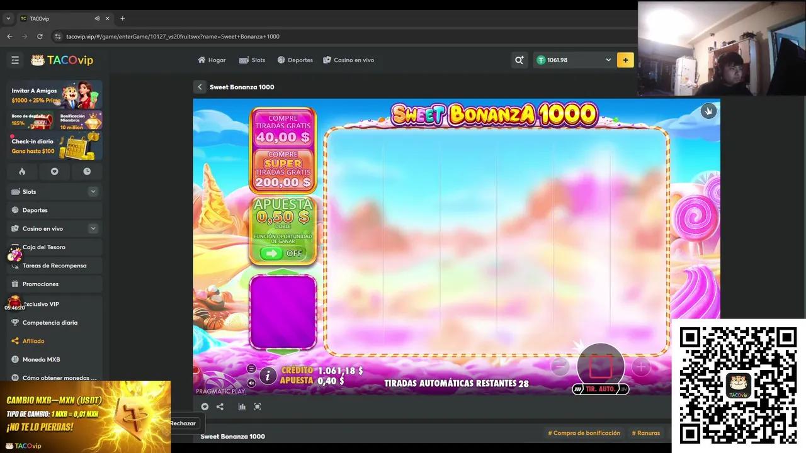
Task: Click the Compra de bonificación tag
Action: pos(584,433)
